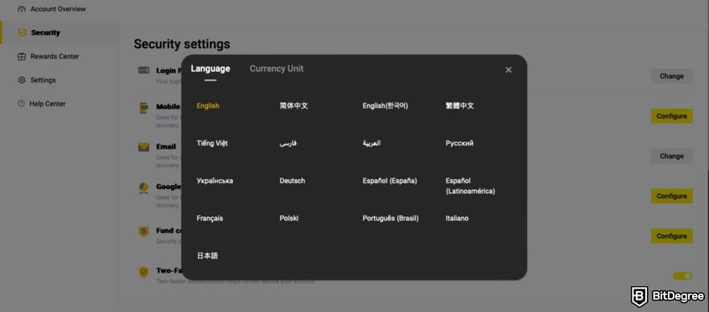Select the Language tab
This screenshot has width=709, height=312.
(x=210, y=68)
